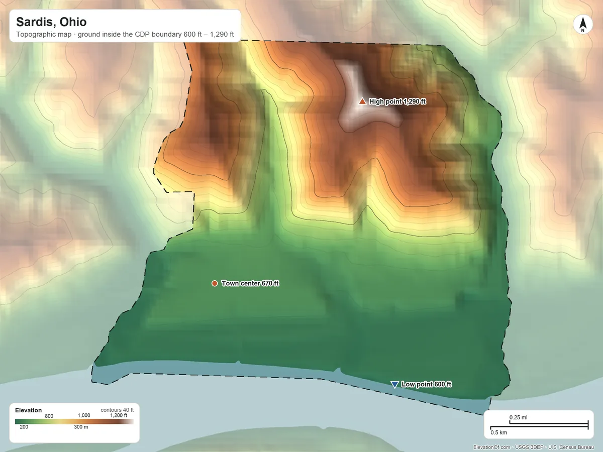Click the topographic map subtitle text
Screen dimensions: 603x452
(x=125, y=35)
